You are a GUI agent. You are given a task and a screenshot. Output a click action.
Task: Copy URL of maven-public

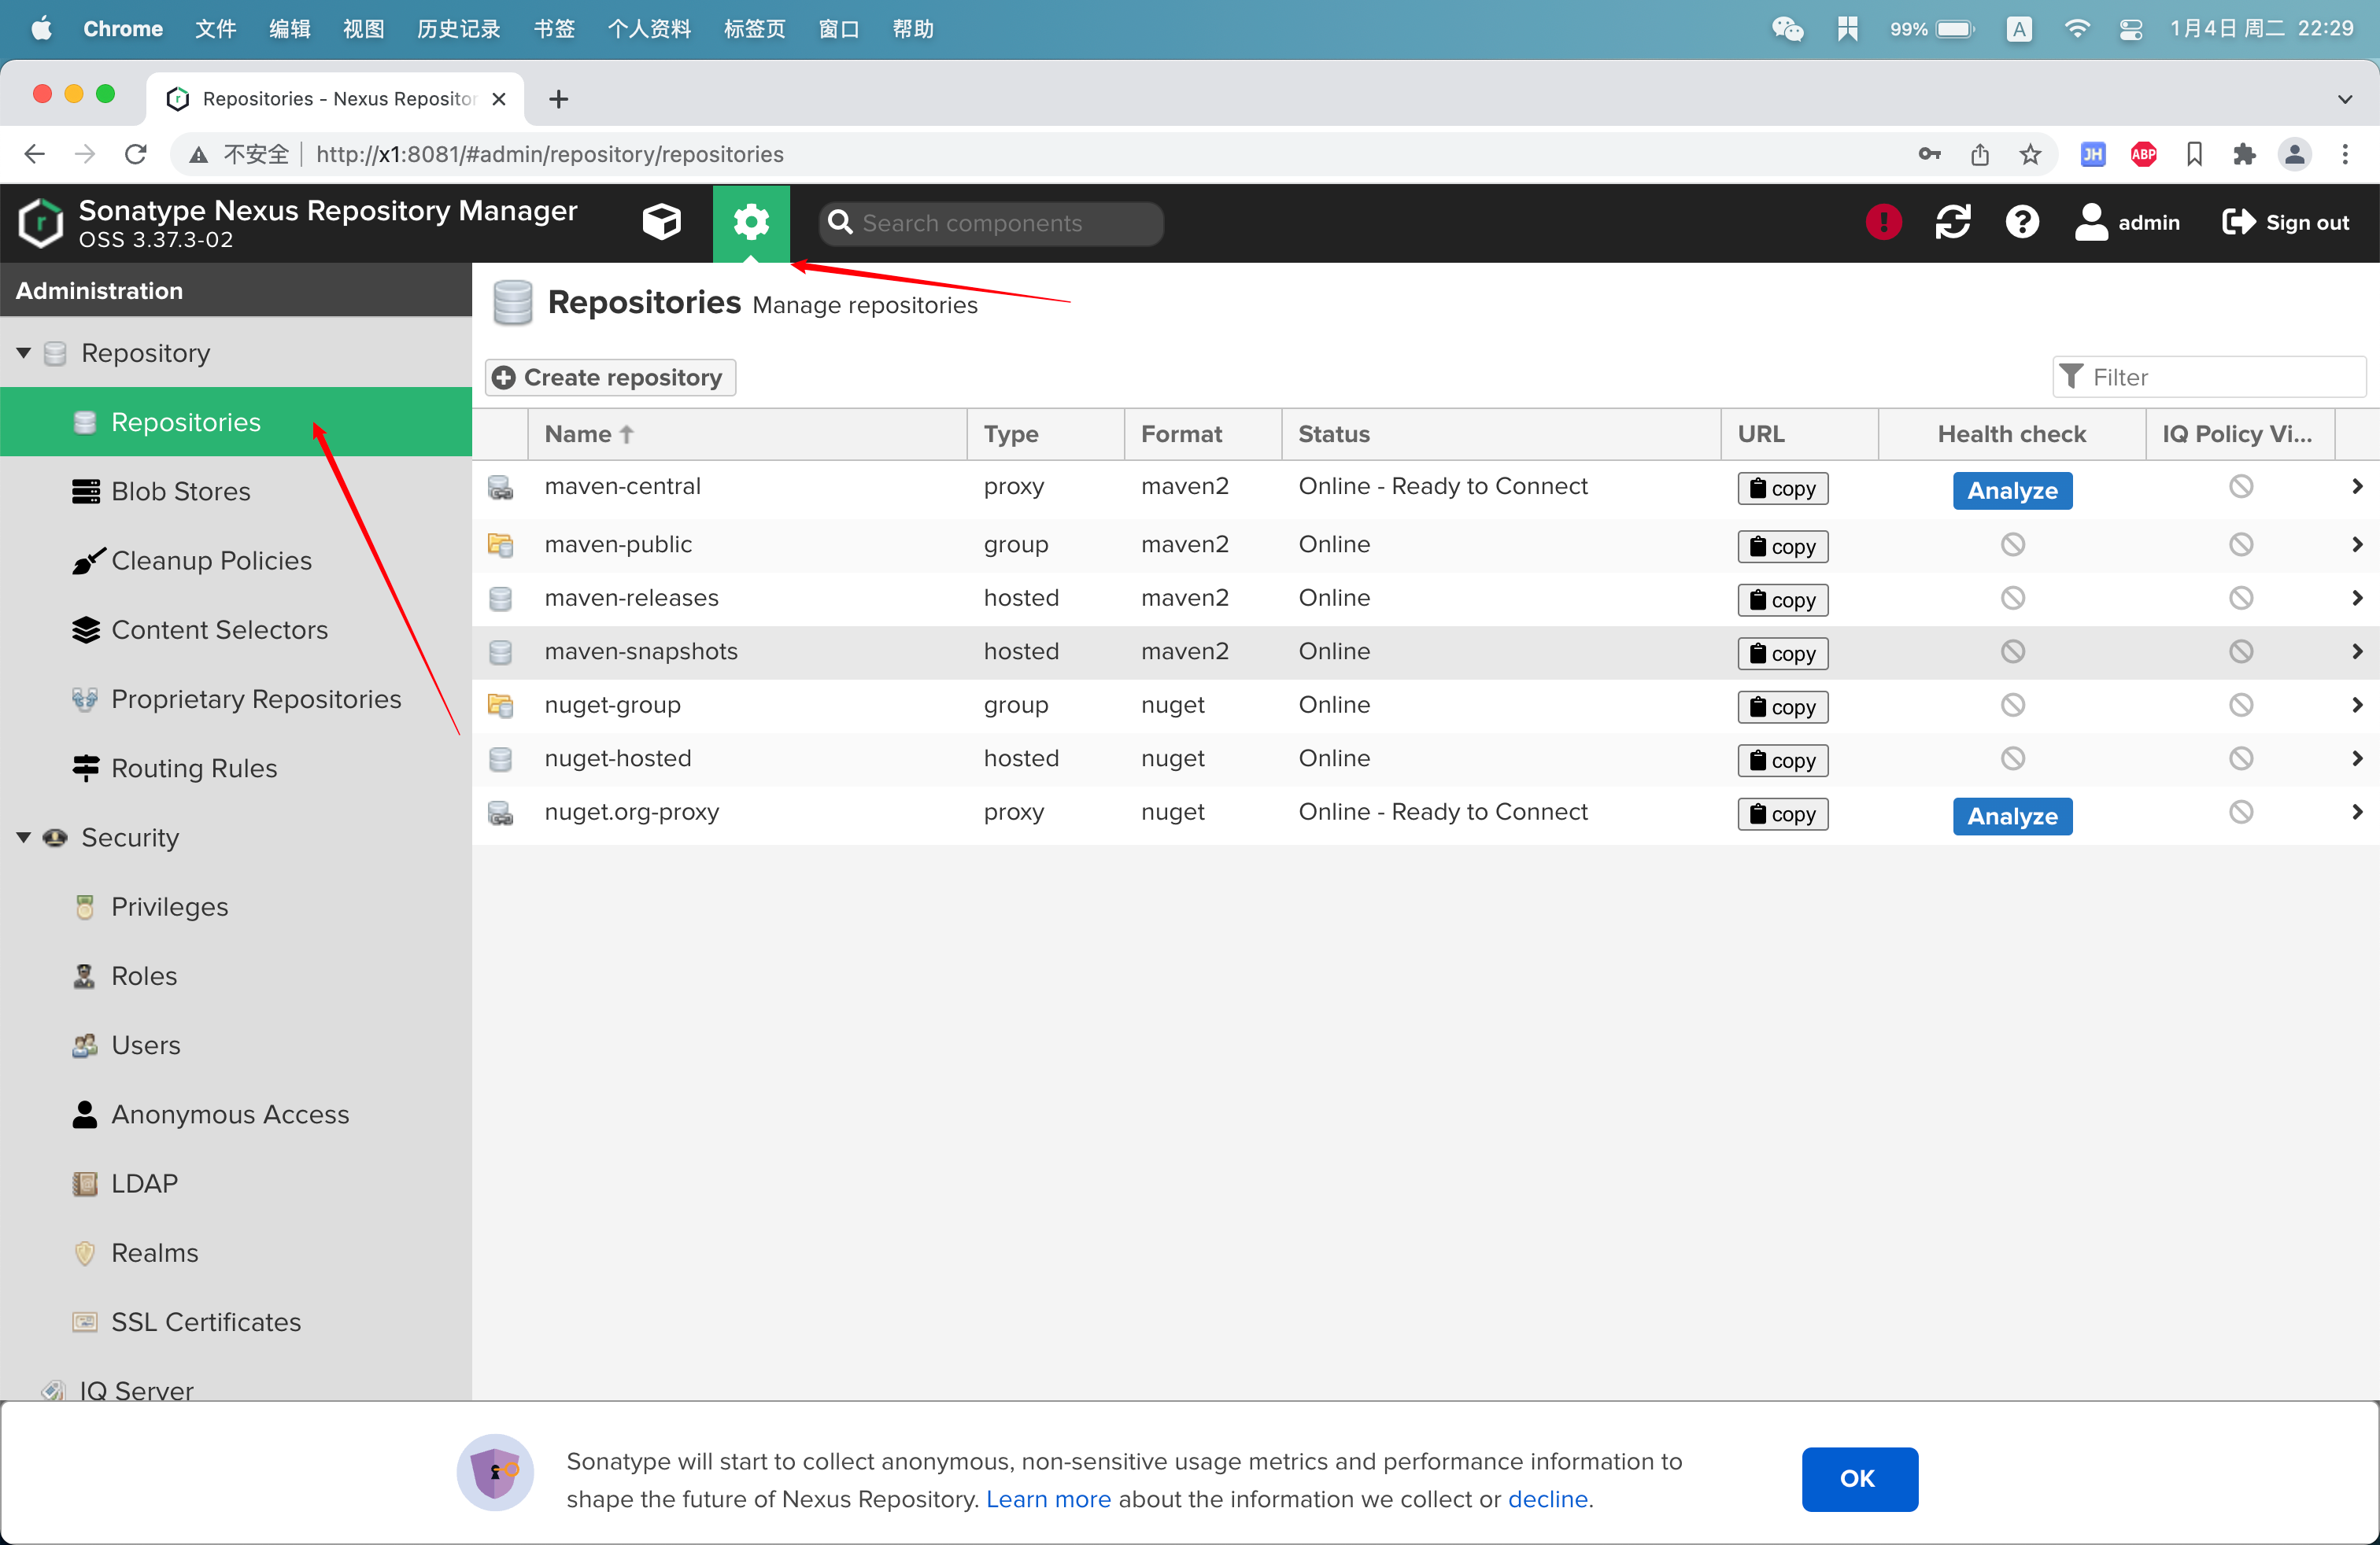[1782, 546]
